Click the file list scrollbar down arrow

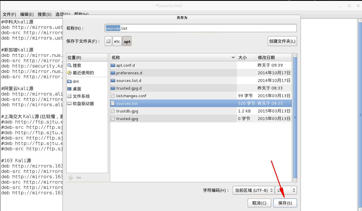(x=295, y=180)
